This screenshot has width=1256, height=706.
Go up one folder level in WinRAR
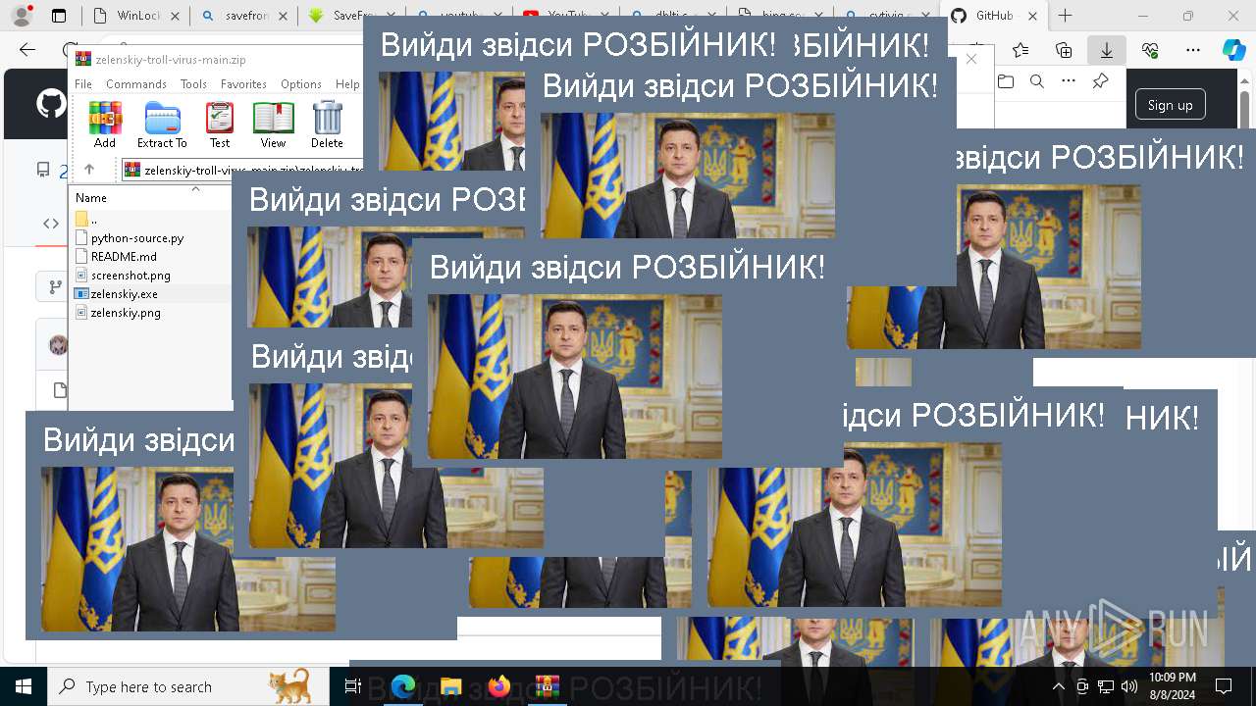tap(89, 169)
